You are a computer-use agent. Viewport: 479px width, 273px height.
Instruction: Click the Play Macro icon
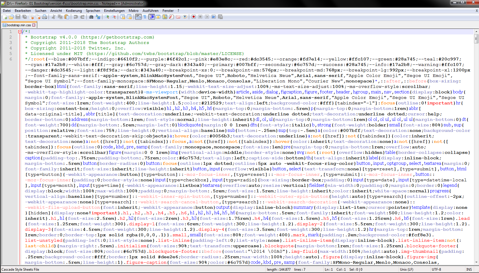(x=207, y=17)
